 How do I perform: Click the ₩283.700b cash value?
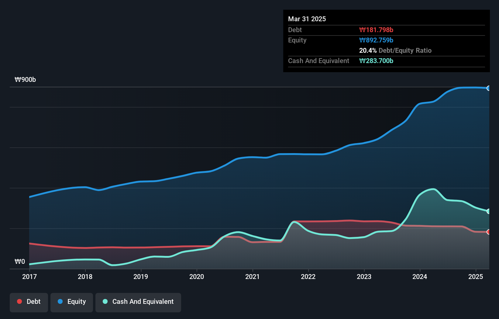(376, 61)
